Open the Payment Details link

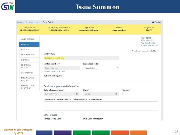148,43
